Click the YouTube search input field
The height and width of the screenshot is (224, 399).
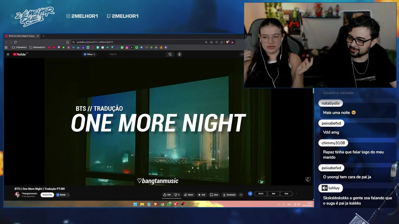tap(137, 54)
